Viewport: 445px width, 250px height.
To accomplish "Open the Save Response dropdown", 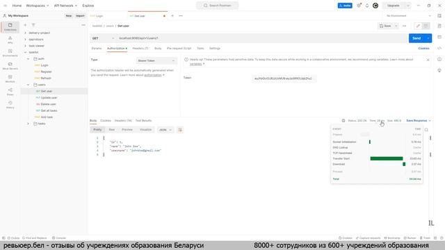I will pyautogui.click(x=419, y=121).
